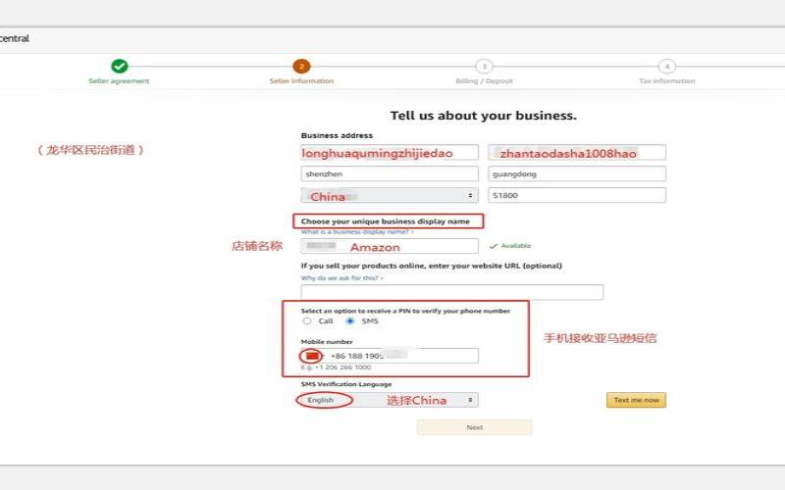Click the Available status text
This screenshot has height=490, width=785.
click(516, 246)
